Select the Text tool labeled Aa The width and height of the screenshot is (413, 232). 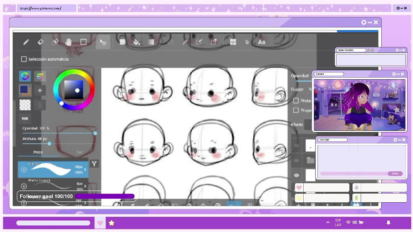coord(262,42)
